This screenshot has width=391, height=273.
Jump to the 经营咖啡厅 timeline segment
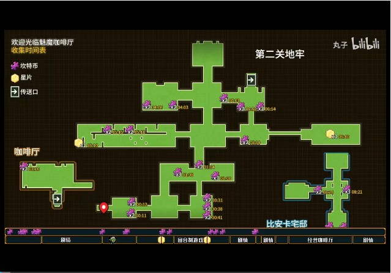click(x=321, y=240)
